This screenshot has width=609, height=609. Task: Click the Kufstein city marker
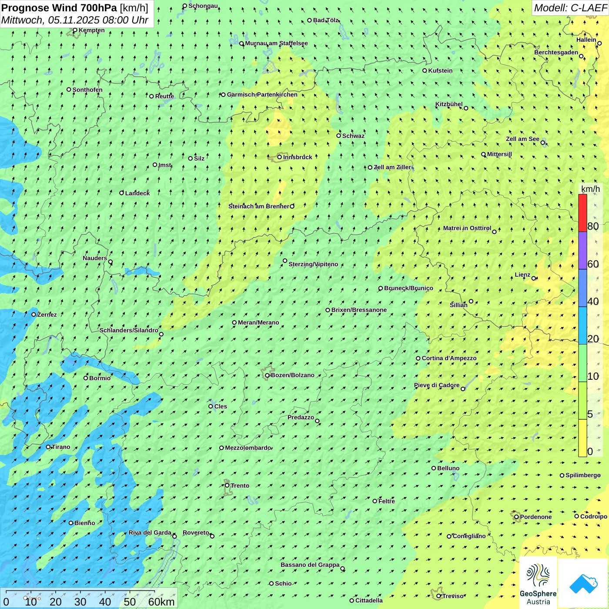425,70
